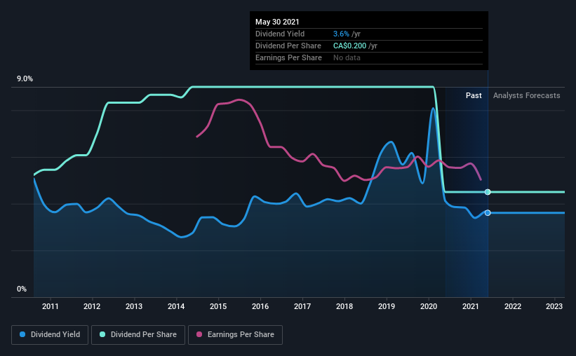
Task: Click the 2019 x-axis label
Action: pos(387,306)
